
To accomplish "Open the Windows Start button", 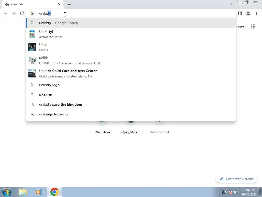I will (x=7, y=192).
